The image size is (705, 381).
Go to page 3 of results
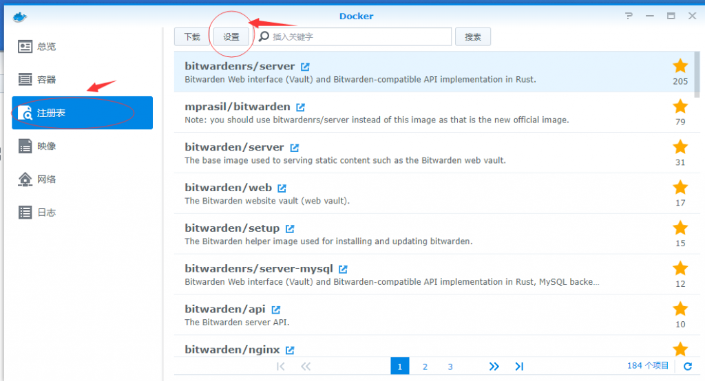click(450, 367)
